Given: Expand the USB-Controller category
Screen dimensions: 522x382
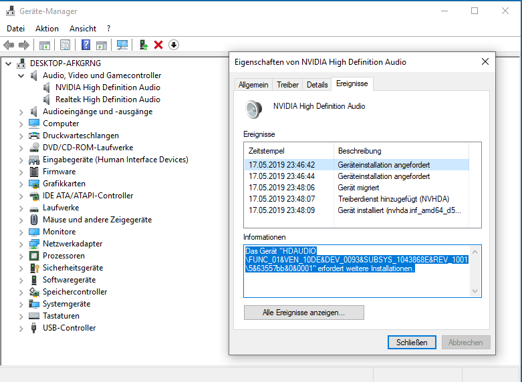Looking at the screenshot, I should tap(21, 329).
